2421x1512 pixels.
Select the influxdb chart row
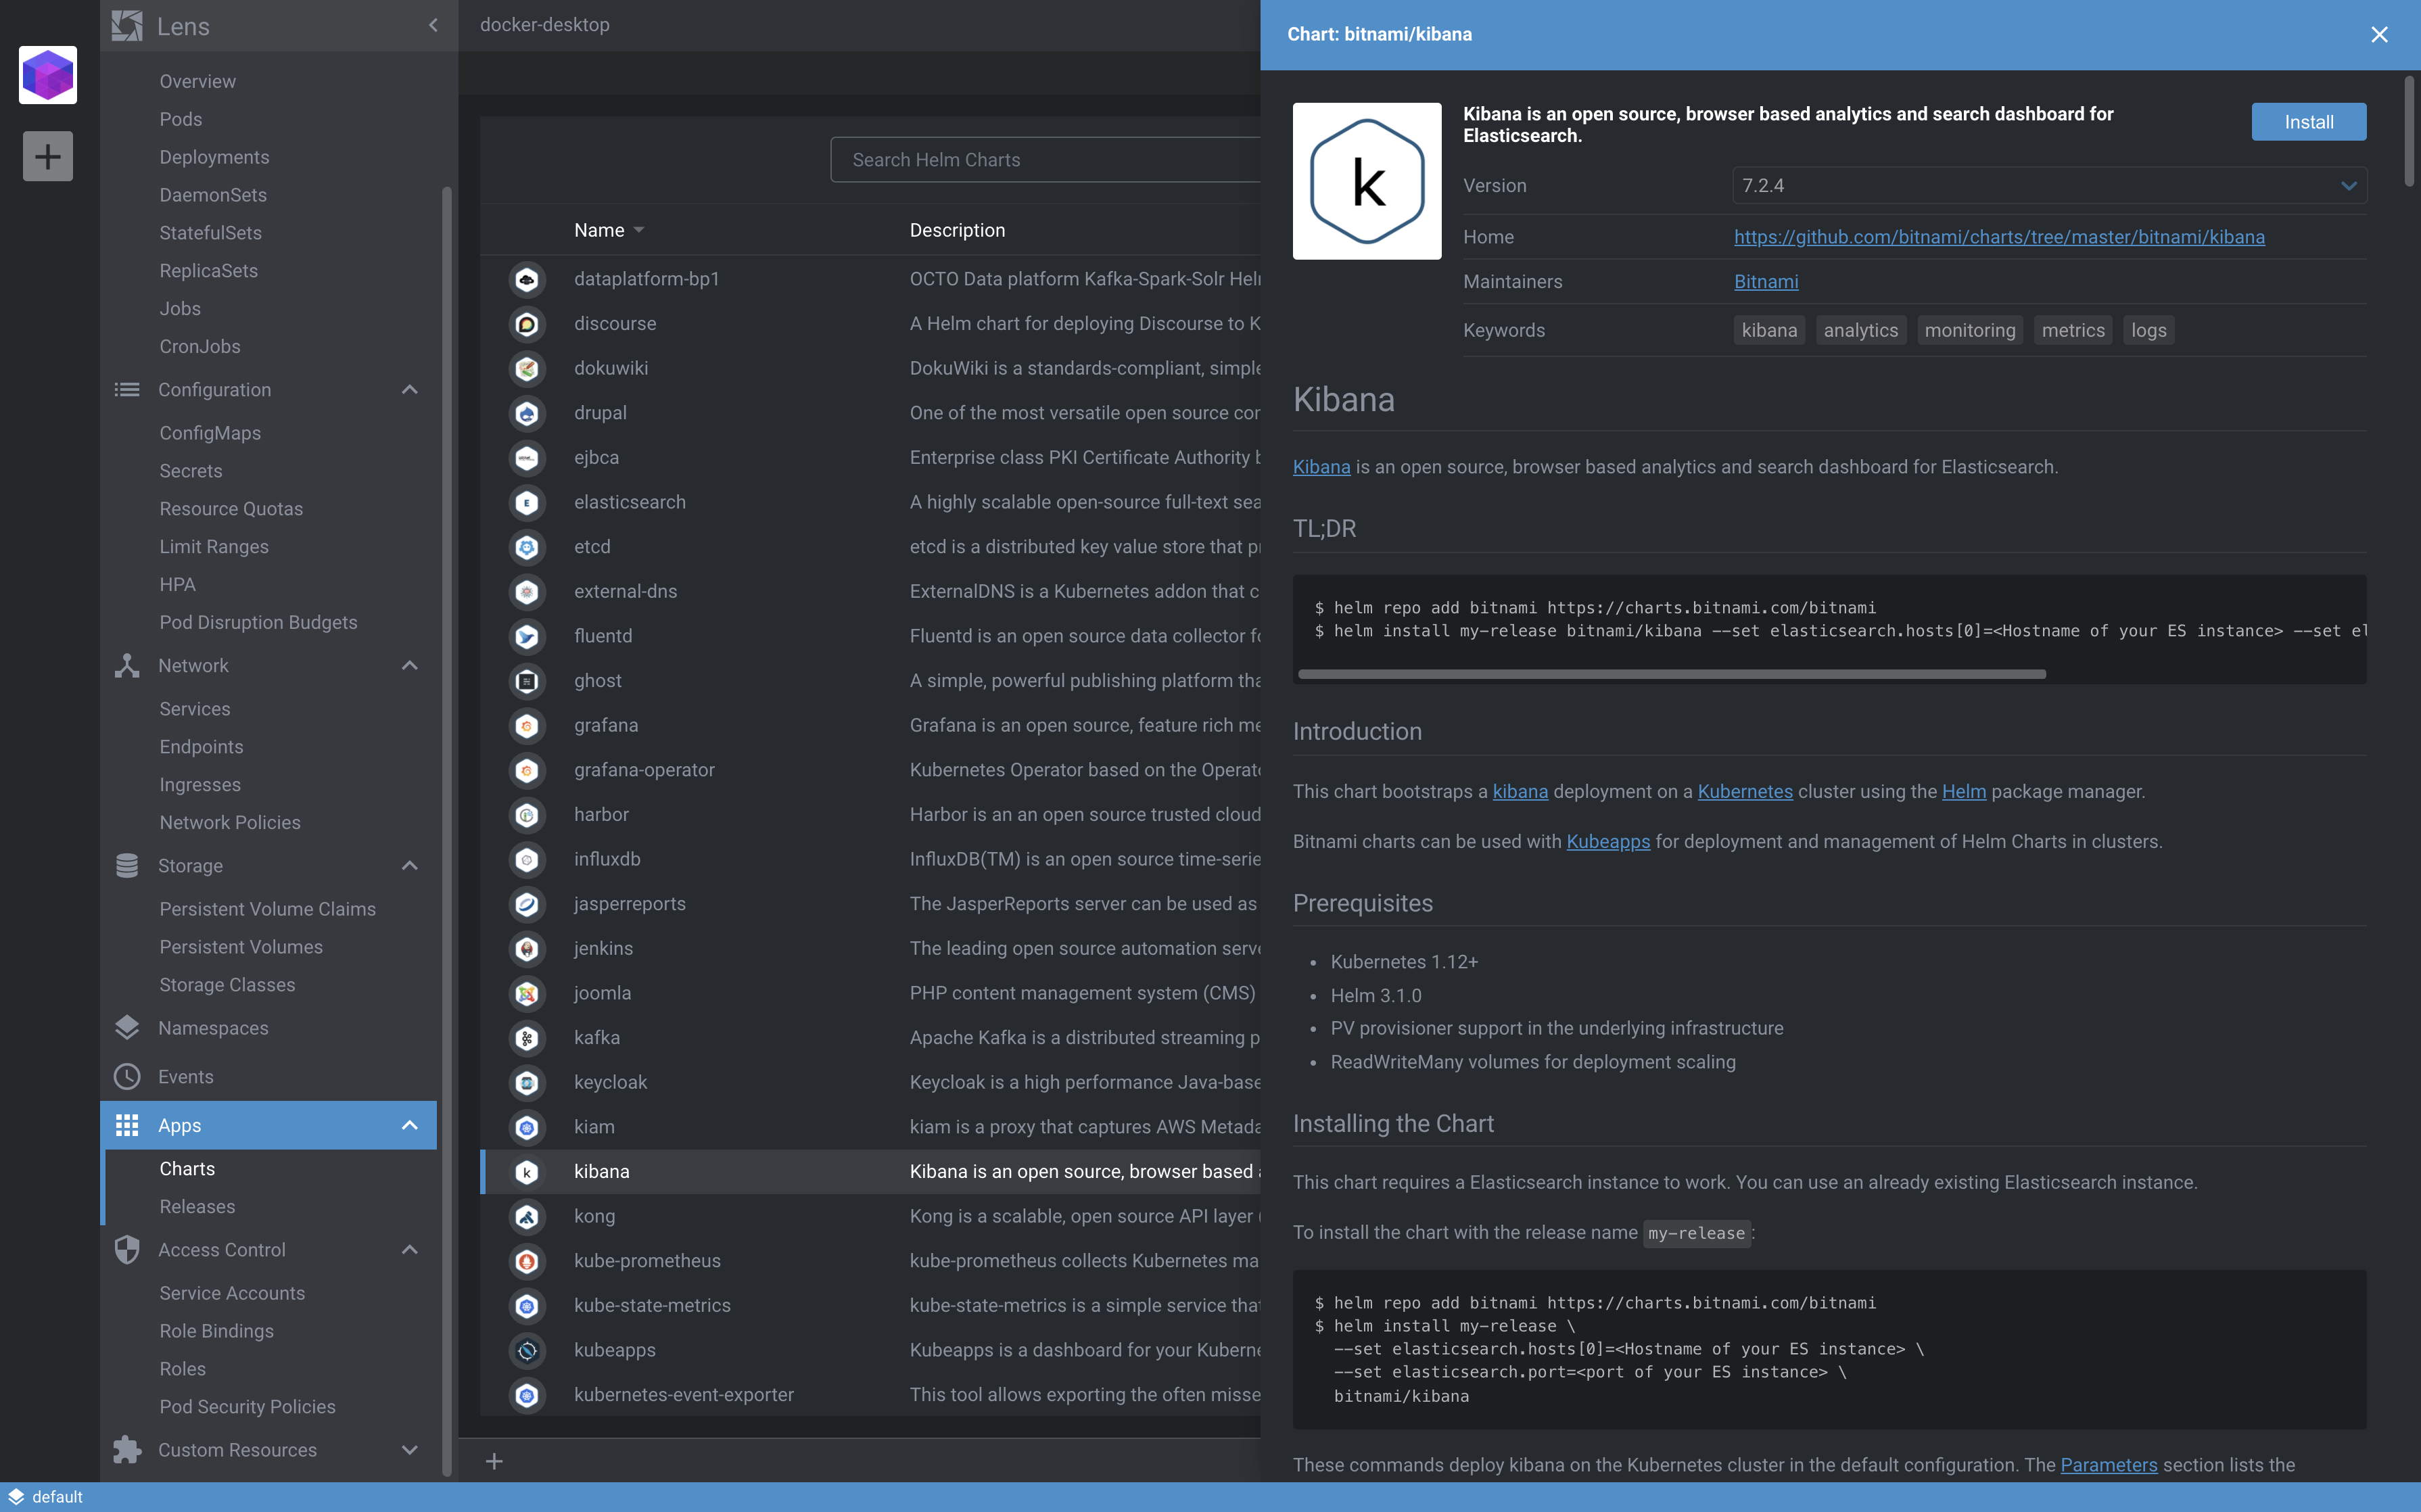[x=870, y=860]
